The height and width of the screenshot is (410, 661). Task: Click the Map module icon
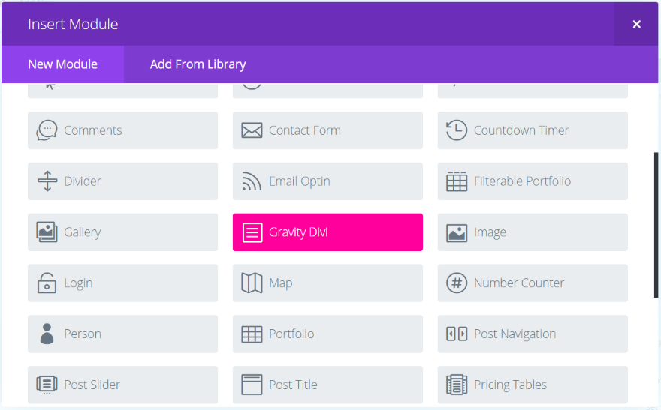[x=252, y=283]
